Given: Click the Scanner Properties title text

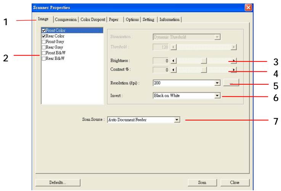Looking at the screenshot, I should point(51,8).
